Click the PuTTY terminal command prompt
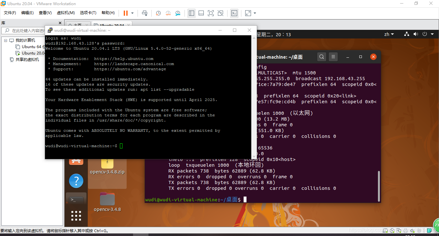439x236 pixels. point(84,146)
